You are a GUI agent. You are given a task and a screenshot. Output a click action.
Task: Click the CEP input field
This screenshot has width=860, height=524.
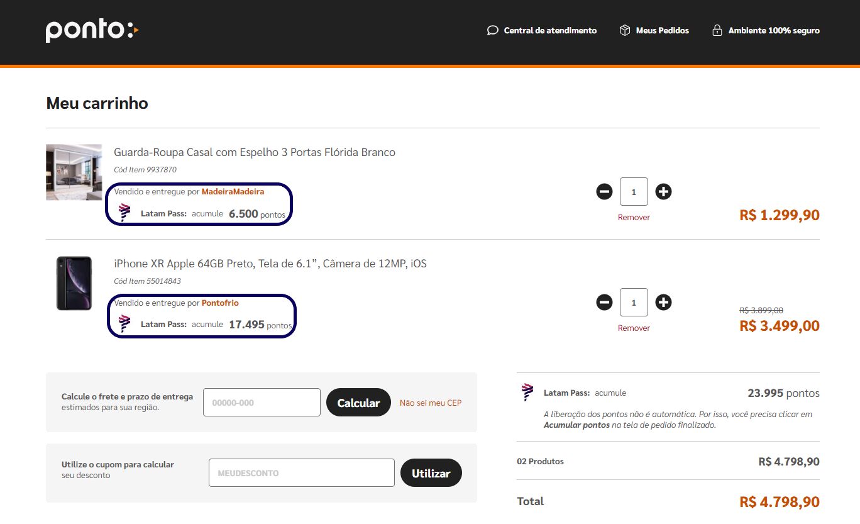coord(262,403)
